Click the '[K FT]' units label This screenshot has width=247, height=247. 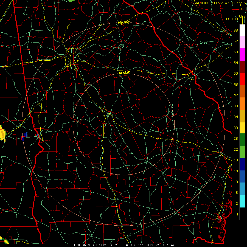pos(232,19)
